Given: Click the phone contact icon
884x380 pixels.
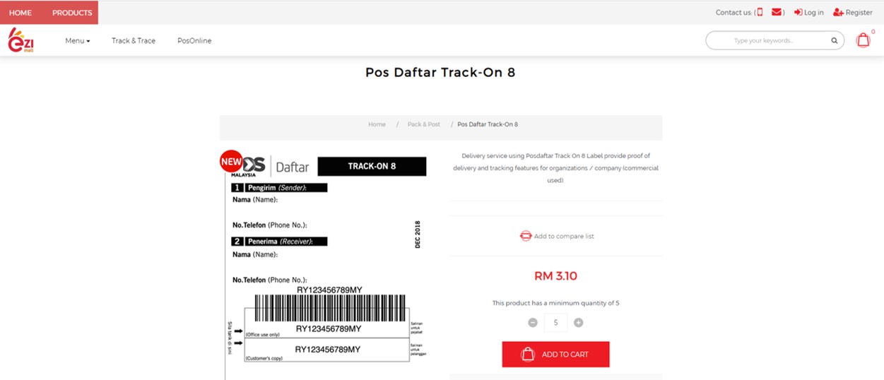Looking at the screenshot, I should (760, 12).
